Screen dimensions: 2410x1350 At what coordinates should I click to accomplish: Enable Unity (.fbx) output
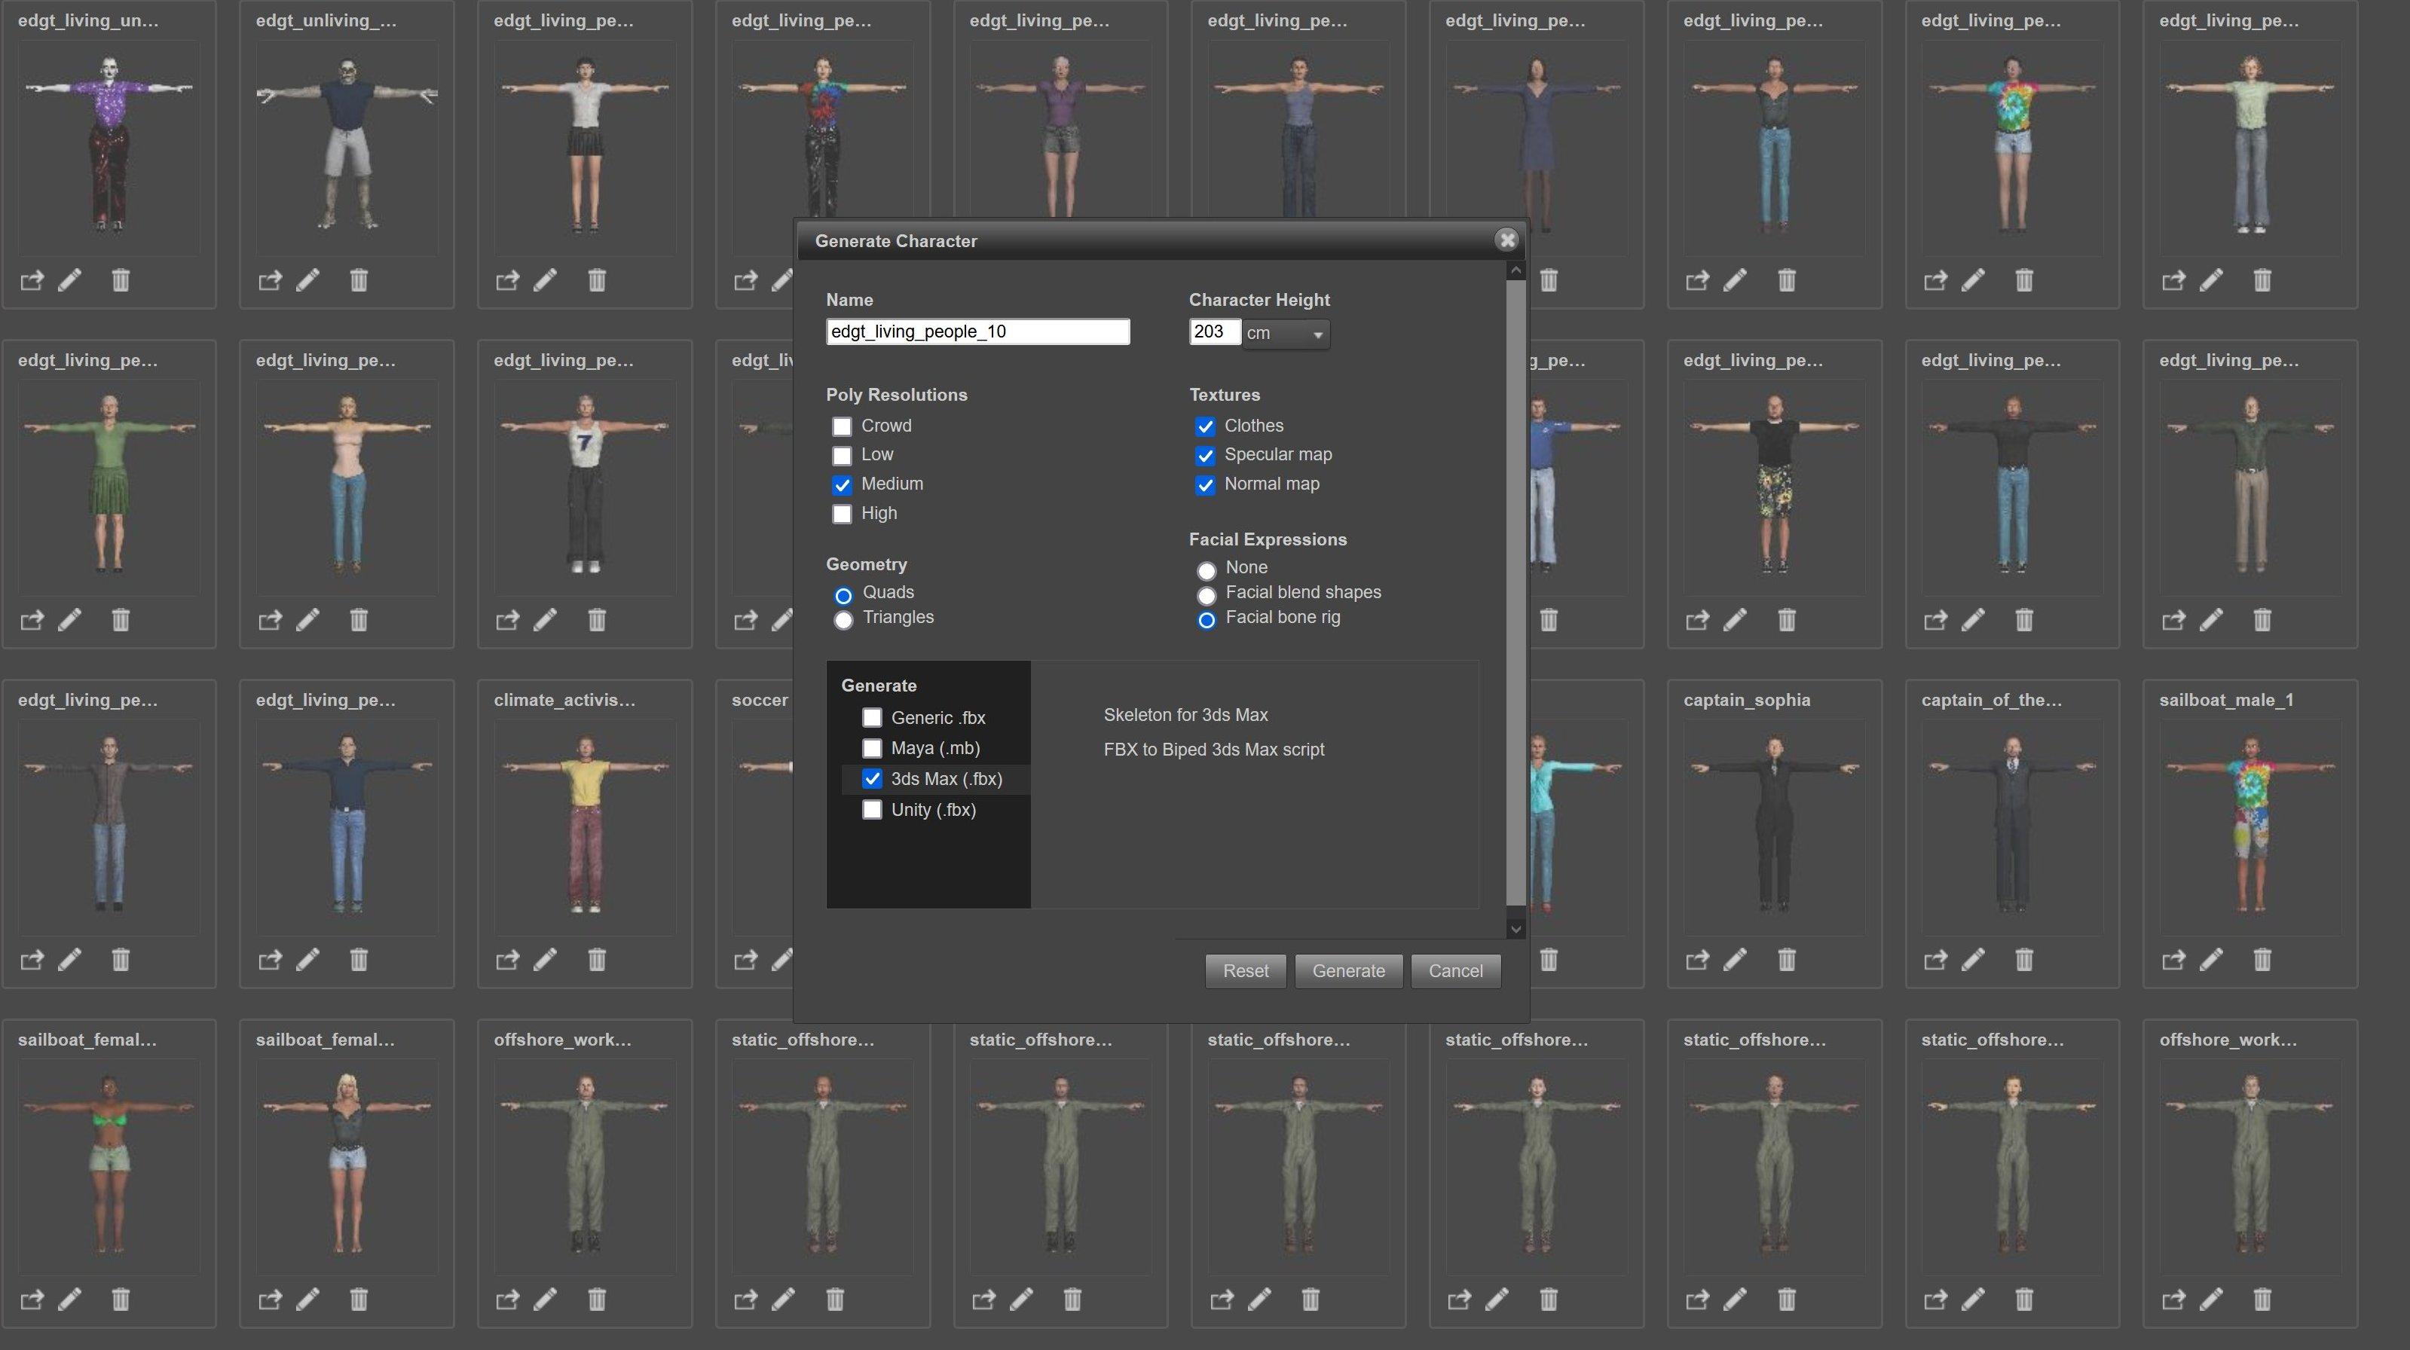pos(872,809)
